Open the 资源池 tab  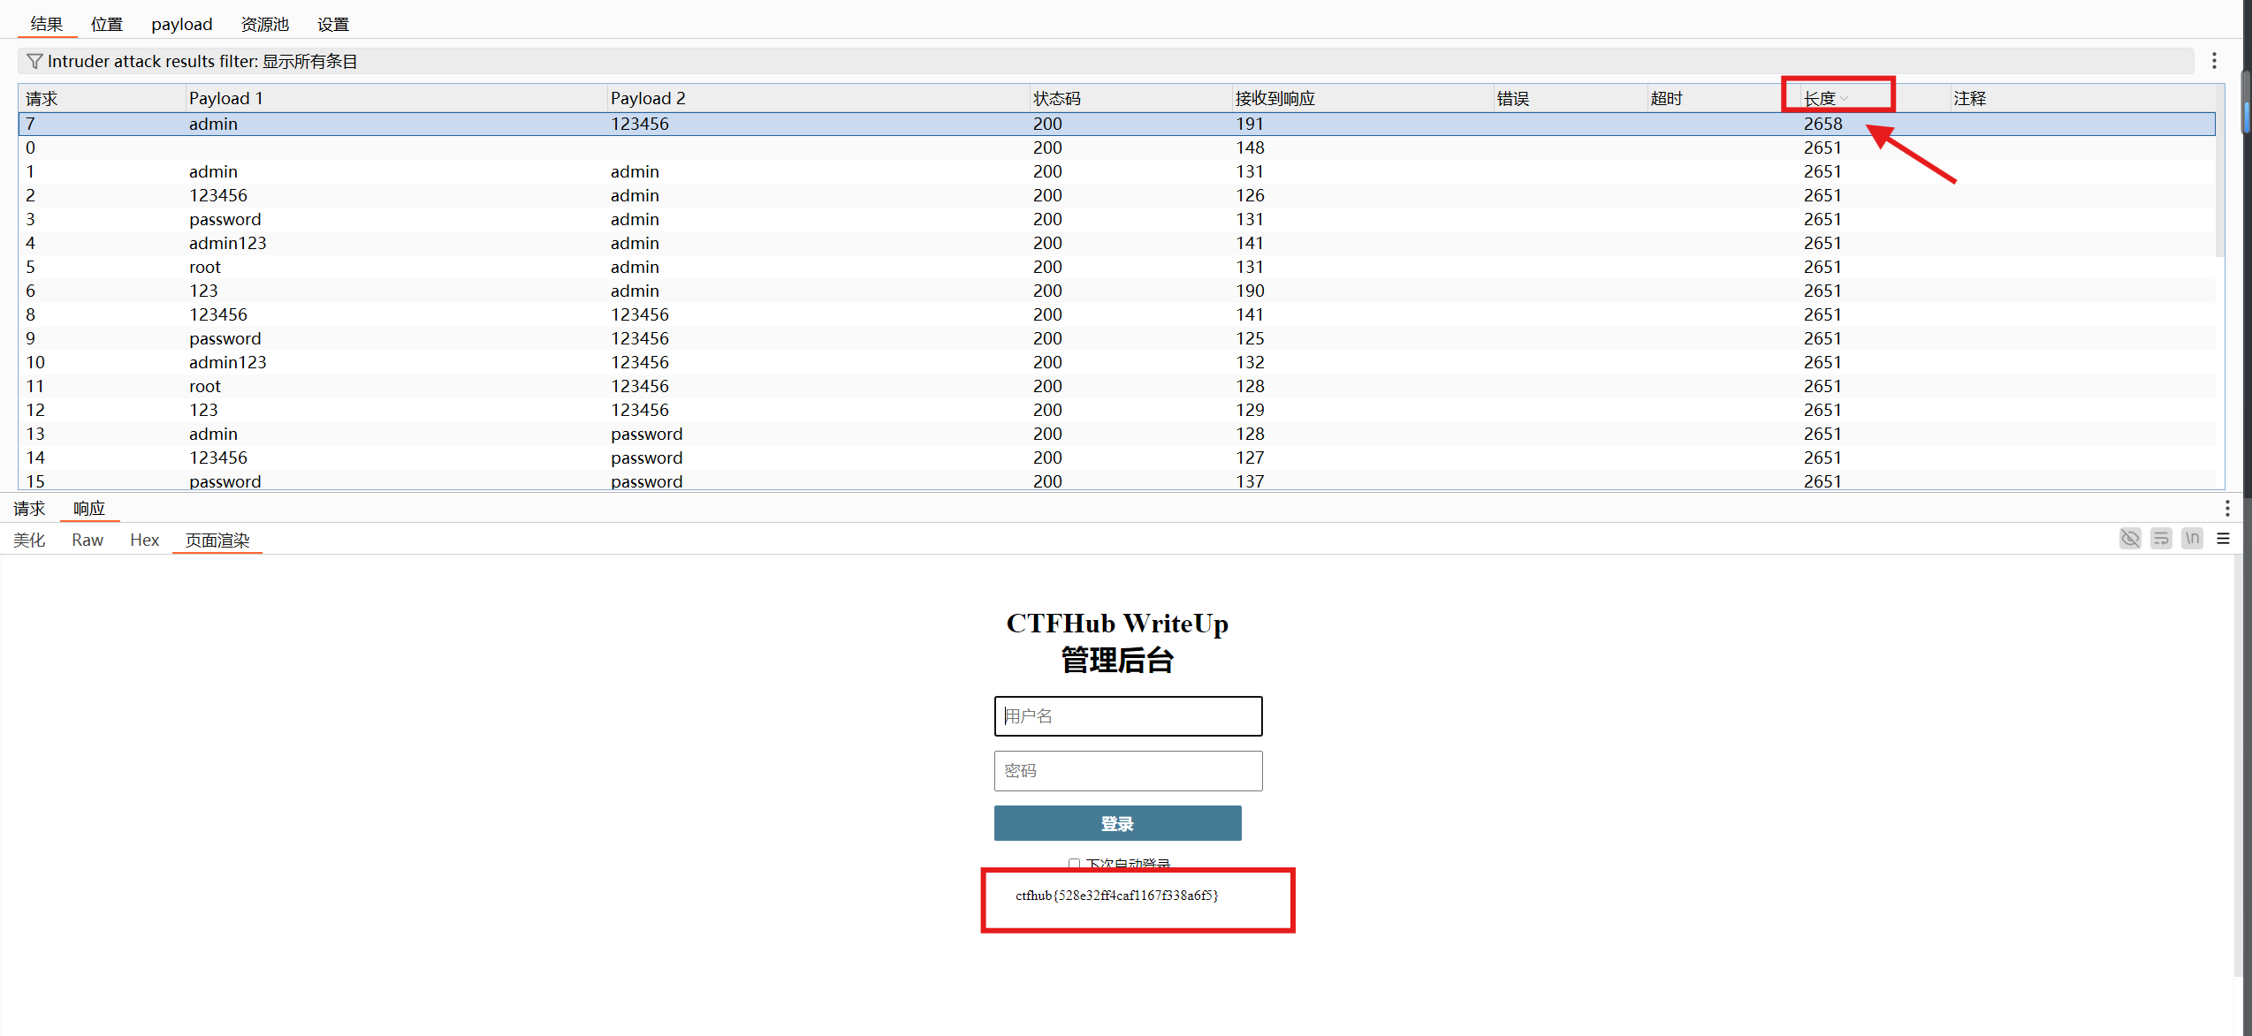(264, 24)
